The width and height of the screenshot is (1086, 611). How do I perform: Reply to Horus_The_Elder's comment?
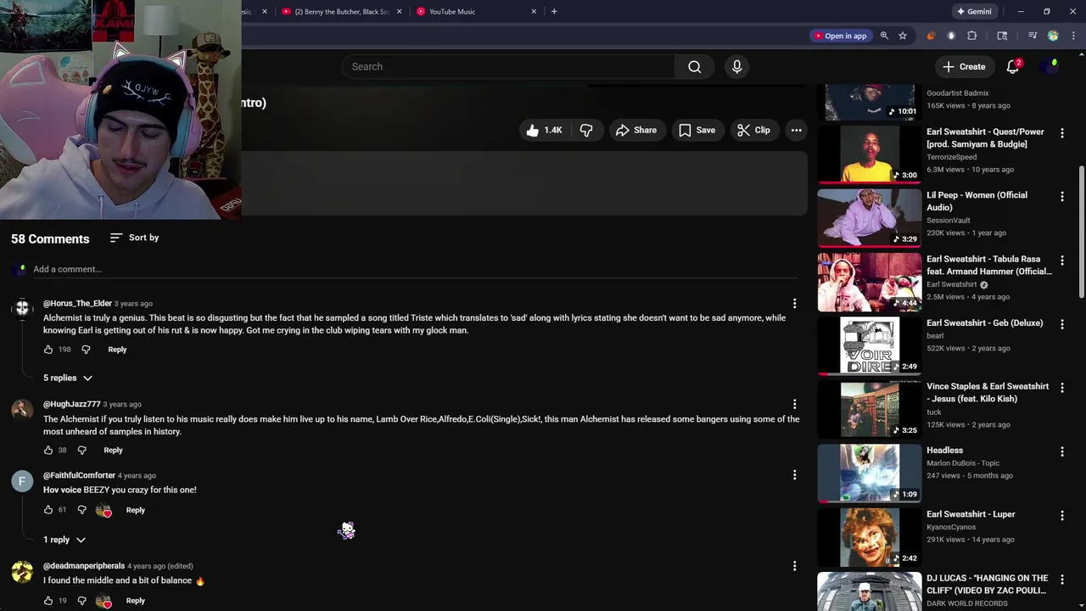pos(117,350)
